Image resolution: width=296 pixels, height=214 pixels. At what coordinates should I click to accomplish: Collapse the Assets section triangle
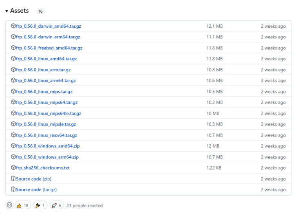pyautogui.click(x=7, y=11)
